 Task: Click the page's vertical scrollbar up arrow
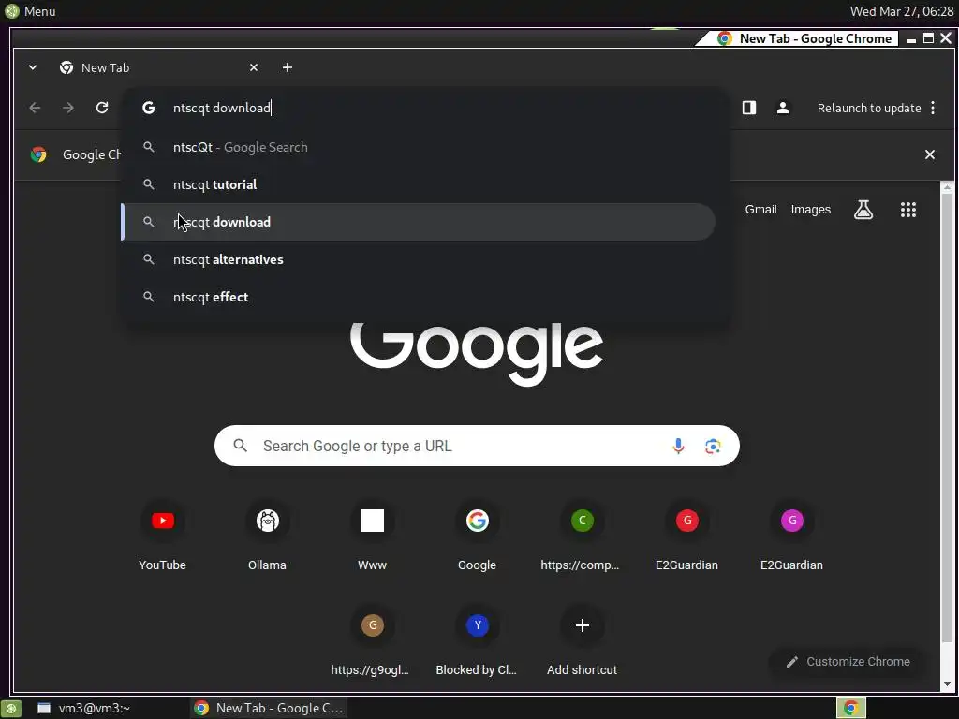947,188
